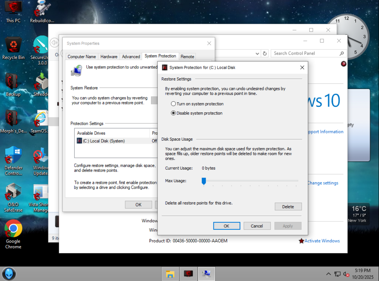Close the System Protection for (C:) dialog
379x281 pixels.
pyautogui.click(x=302, y=67)
